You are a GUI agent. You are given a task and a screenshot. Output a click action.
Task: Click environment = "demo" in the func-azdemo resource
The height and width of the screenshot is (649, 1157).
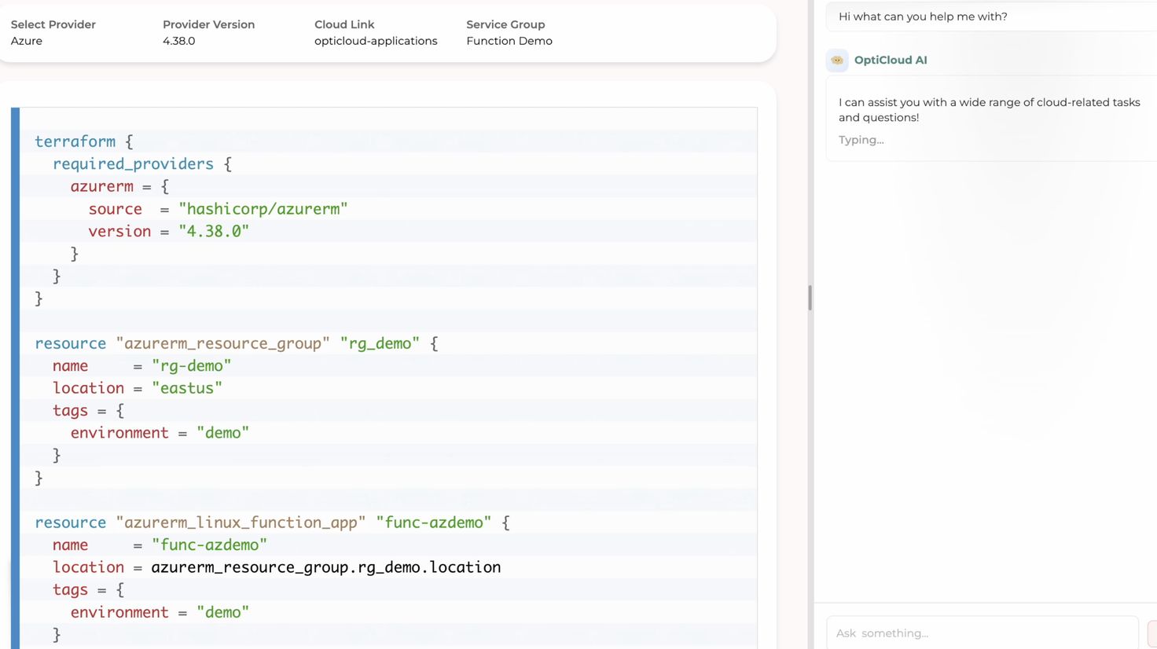(160, 612)
